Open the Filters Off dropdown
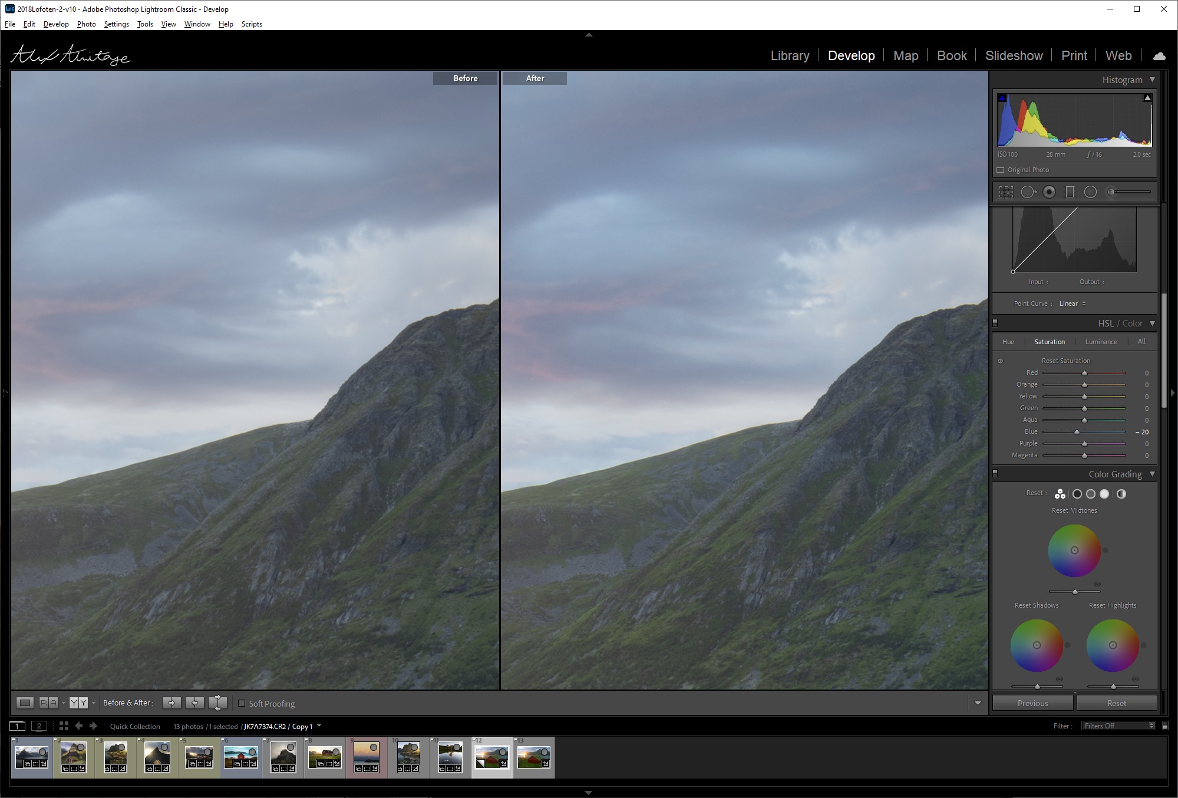Image resolution: width=1178 pixels, height=798 pixels. coord(1118,726)
